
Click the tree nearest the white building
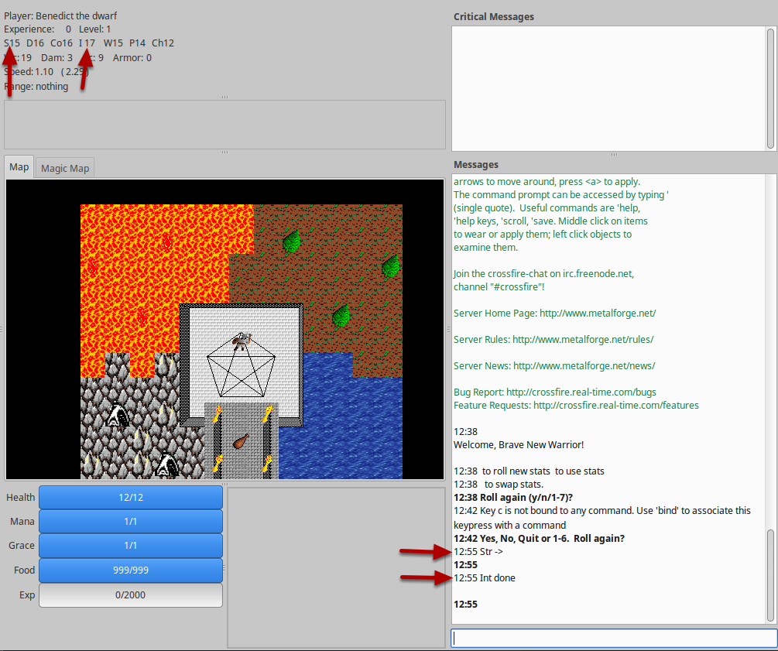pyautogui.click(x=341, y=316)
